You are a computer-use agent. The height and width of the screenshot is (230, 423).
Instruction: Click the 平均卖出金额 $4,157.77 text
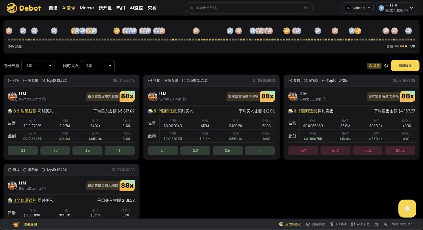pyautogui.click(x=394, y=111)
